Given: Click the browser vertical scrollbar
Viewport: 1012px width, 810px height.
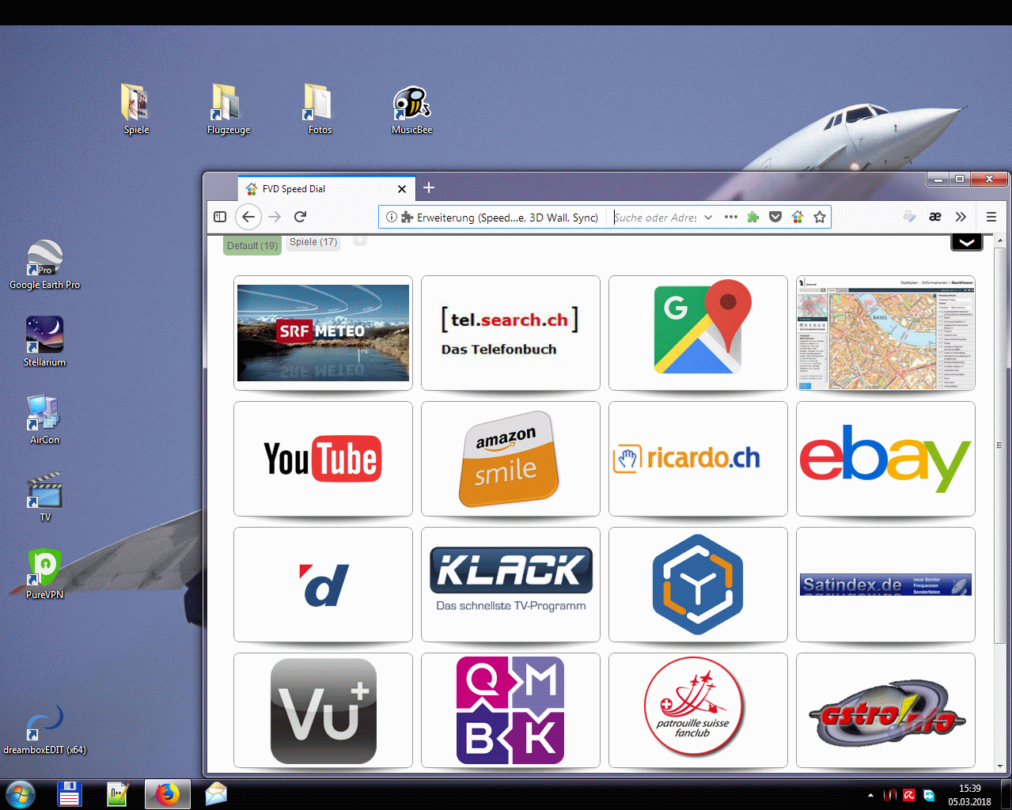Looking at the screenshot, I should click(x=1000, y=445).
